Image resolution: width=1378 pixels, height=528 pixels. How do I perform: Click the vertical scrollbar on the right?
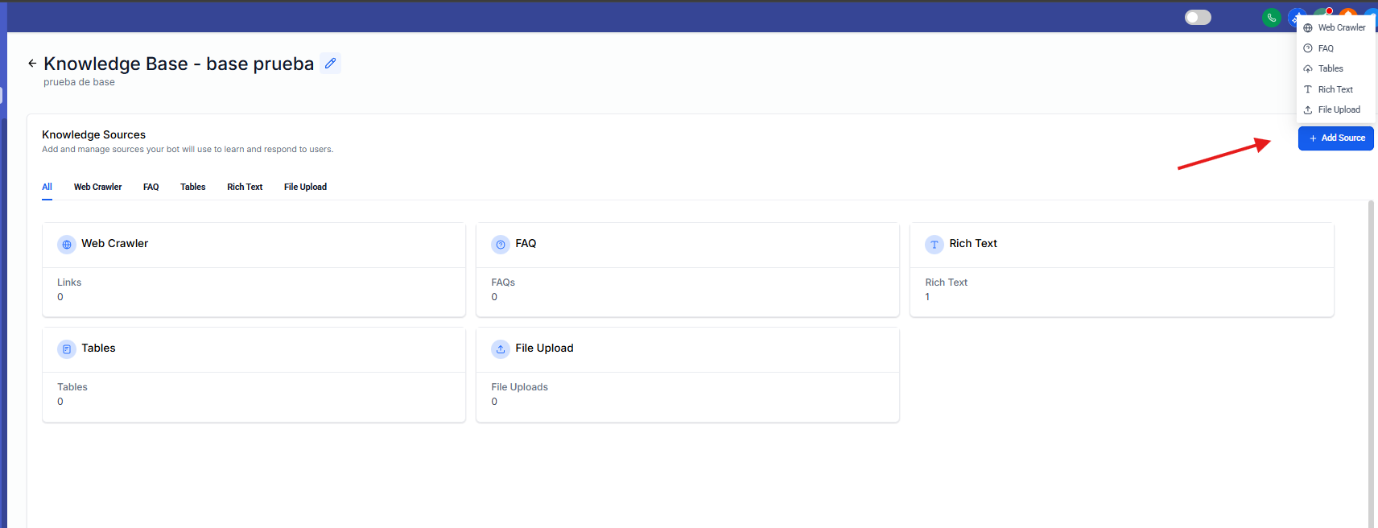point(1371,362)
